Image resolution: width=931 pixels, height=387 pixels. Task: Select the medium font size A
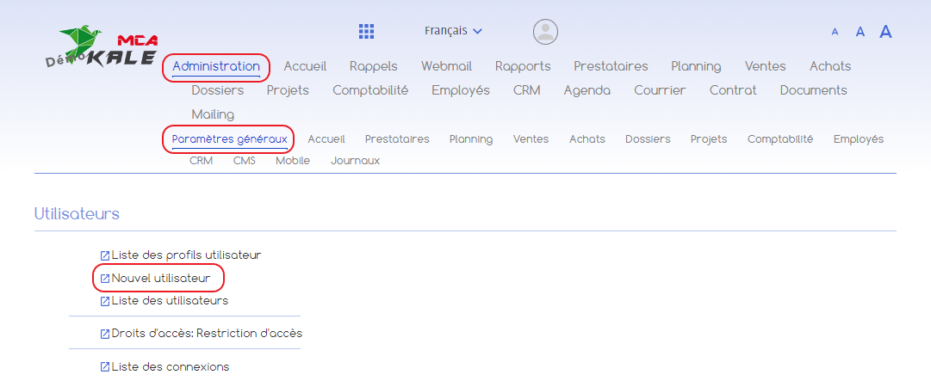[x=860, y=32]
